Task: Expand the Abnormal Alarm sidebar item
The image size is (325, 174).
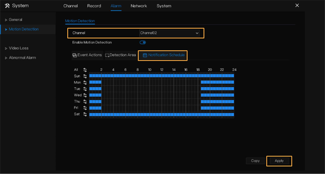Action: point(22,58)
